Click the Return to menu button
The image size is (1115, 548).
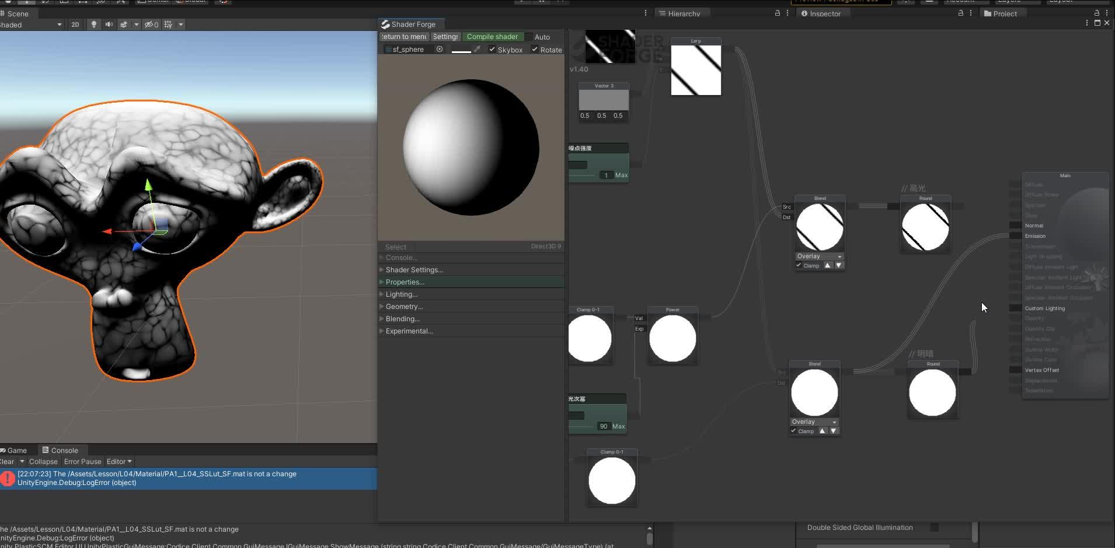pos(403,36)
